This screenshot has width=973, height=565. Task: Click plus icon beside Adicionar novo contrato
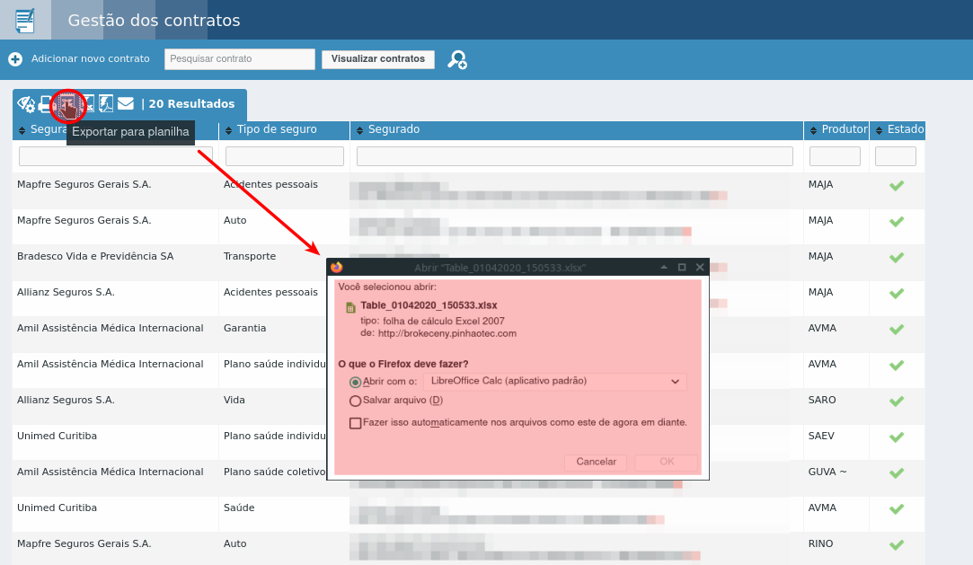coord(15,59)
